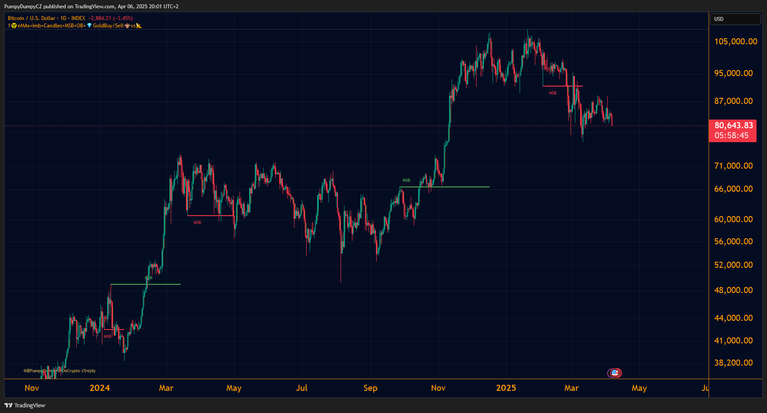Open the USD currency selector
Screen dimensions: 767x413
(735, 19)
